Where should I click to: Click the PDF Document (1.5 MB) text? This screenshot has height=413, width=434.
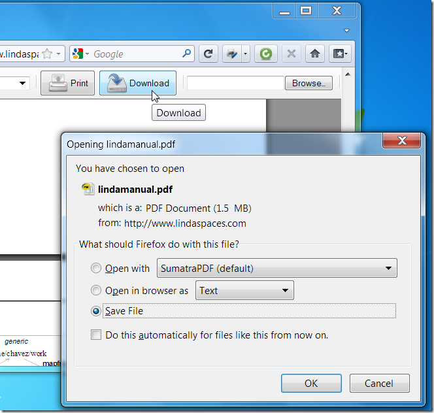[x=199, y=208]
